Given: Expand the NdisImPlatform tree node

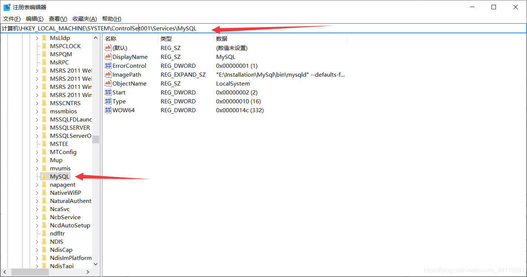Looking at the screenshot, I should point(37,258).
